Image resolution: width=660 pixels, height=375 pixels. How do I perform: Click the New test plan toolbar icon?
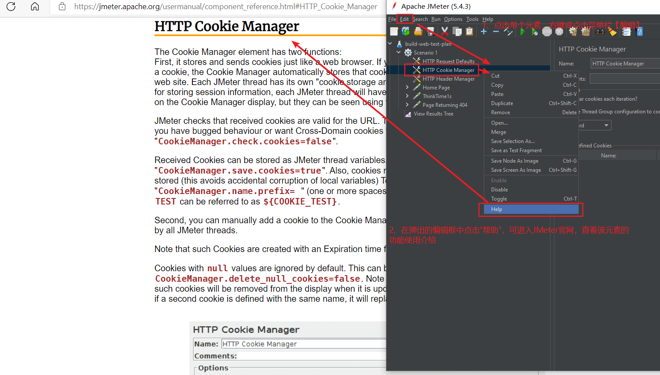(394, 31)
